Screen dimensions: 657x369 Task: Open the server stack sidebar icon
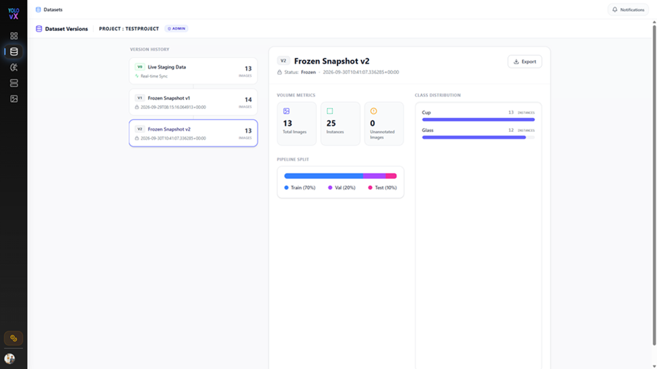(14, 83)
